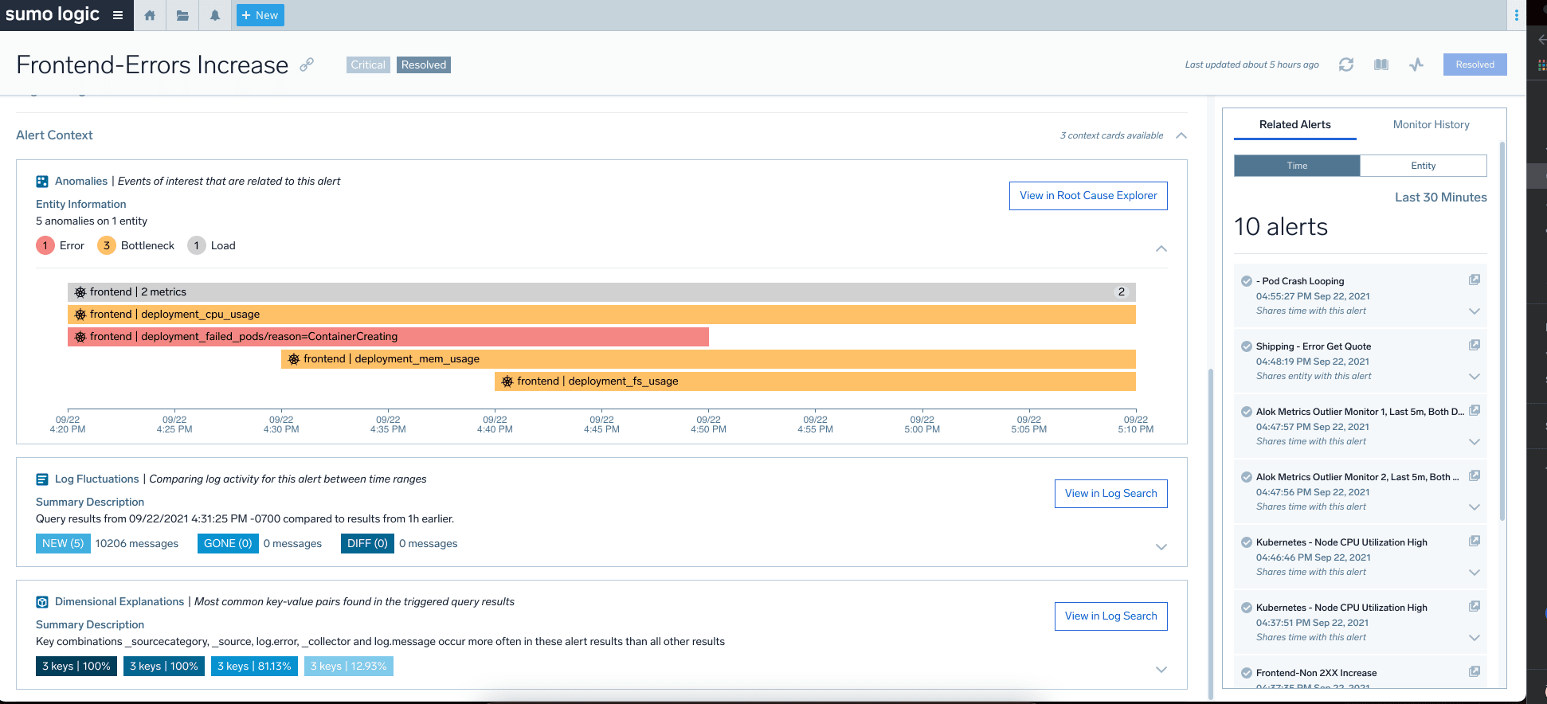Select the NEW (5) filter tag
Viewport: 1547px width, 704px height.
[63, 543]
